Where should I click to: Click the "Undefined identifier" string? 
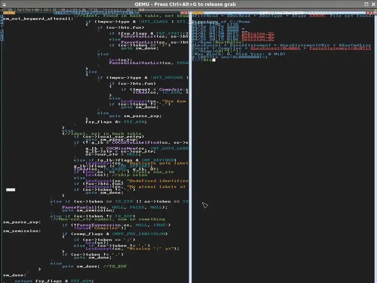(x=158, y=181)
